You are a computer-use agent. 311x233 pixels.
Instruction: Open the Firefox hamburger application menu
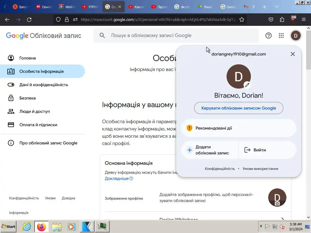pyautogui.click(x=304, y=20)
